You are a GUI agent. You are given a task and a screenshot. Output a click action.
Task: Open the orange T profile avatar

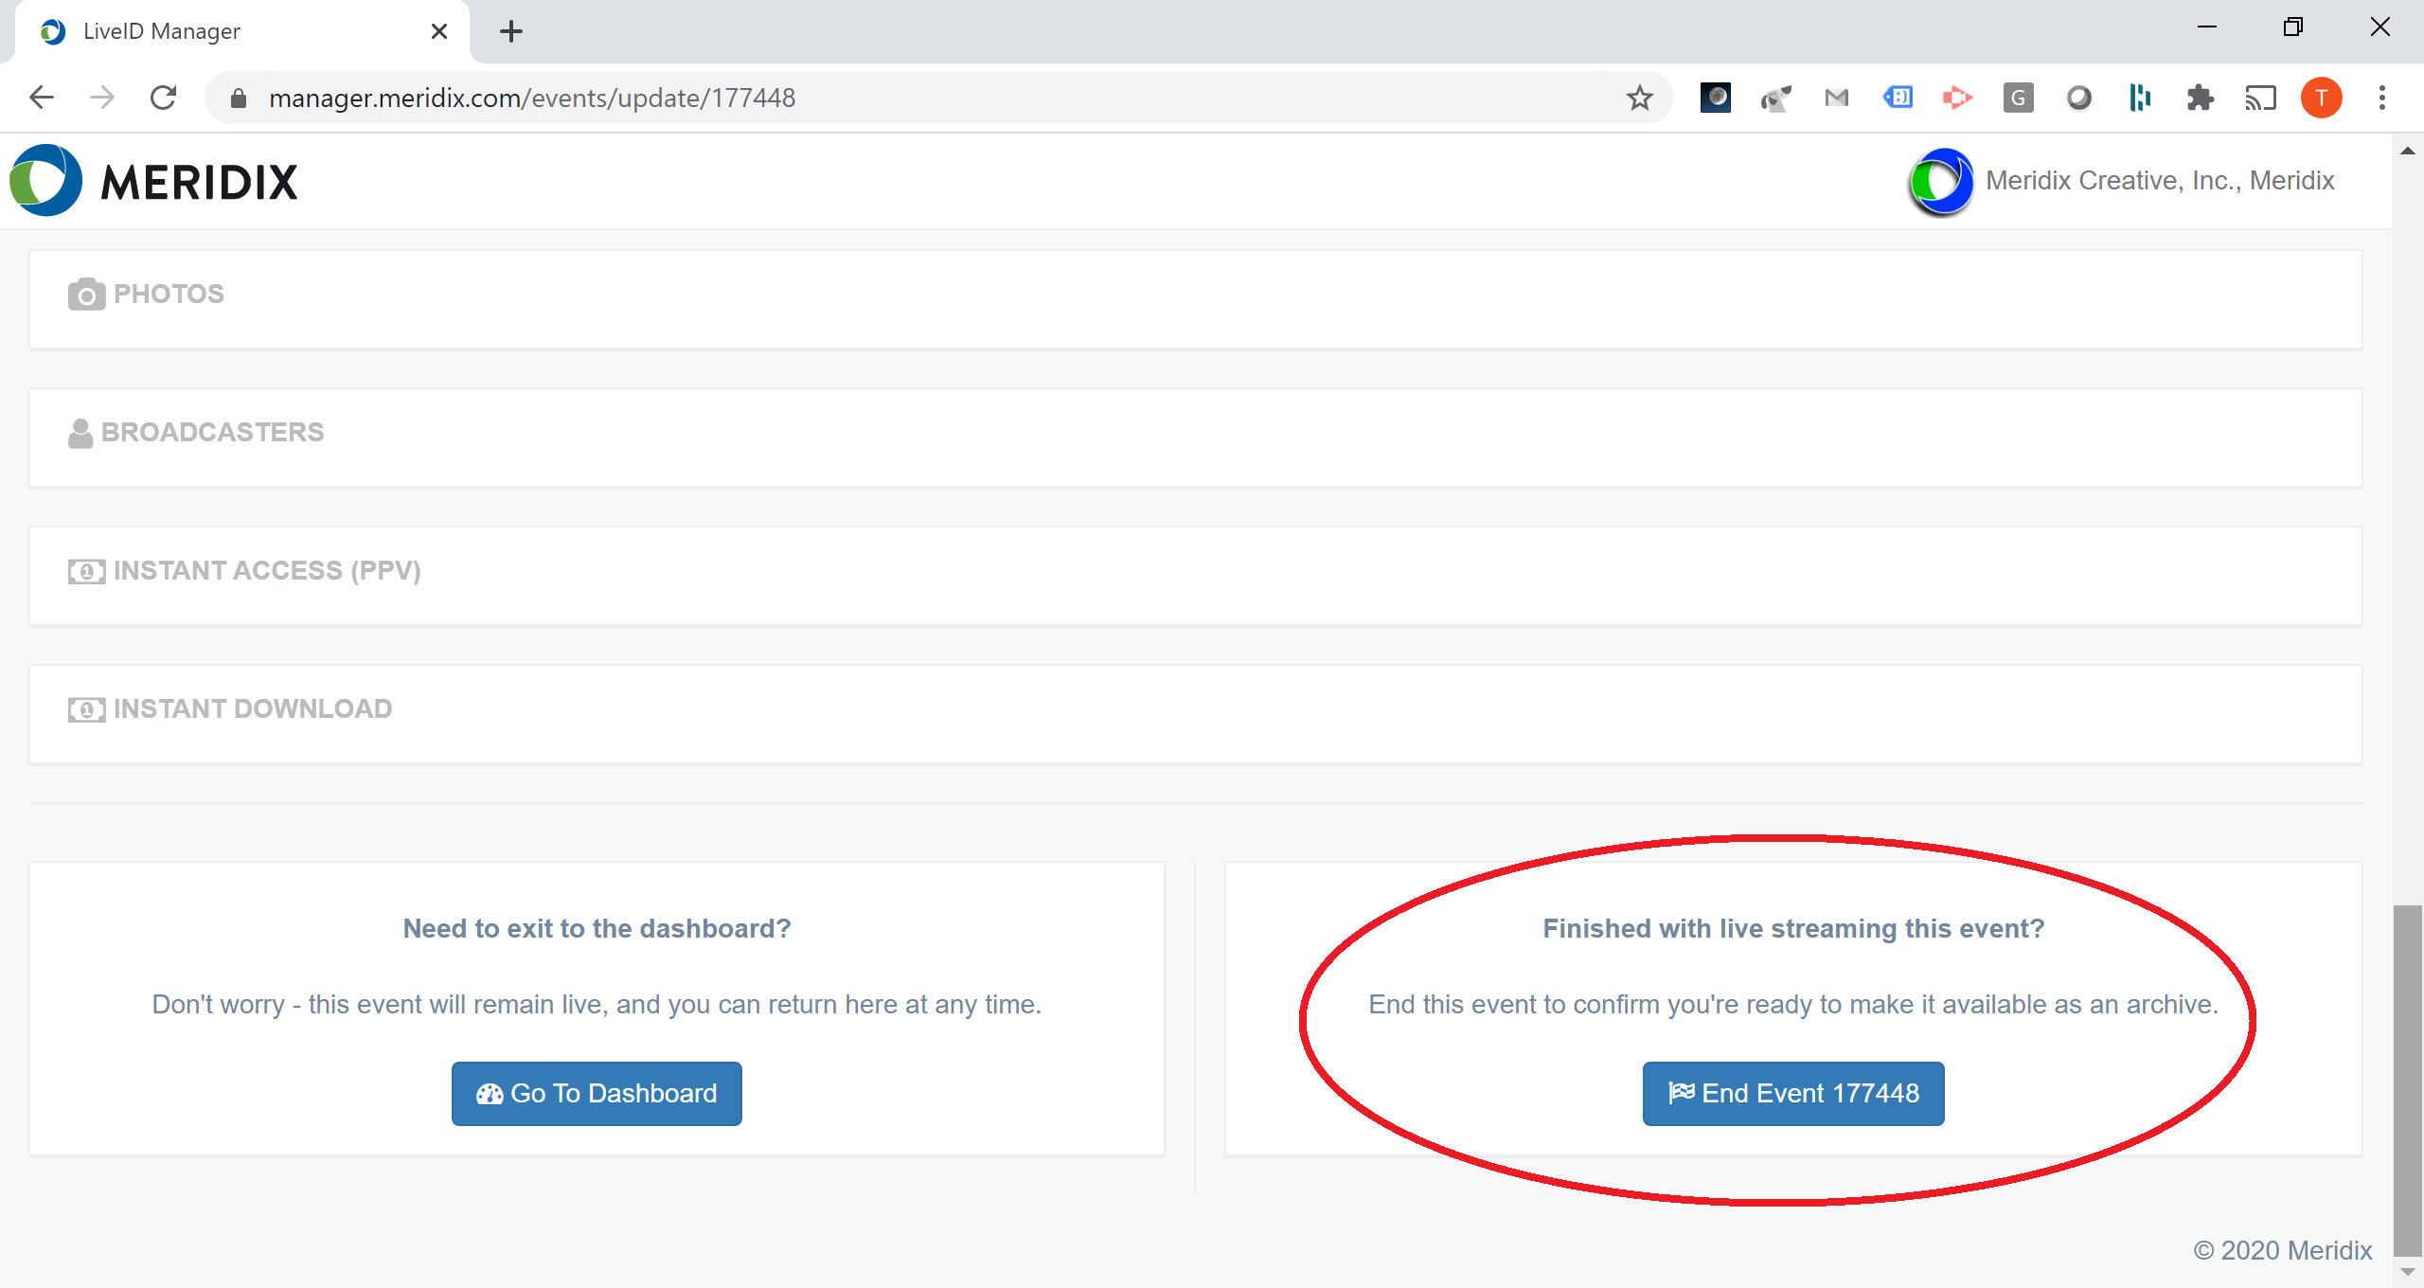click(2321, 98)
